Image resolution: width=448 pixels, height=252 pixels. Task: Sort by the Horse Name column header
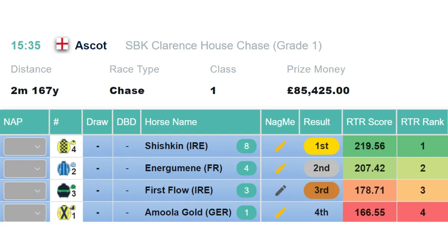[x=200, y=122]
